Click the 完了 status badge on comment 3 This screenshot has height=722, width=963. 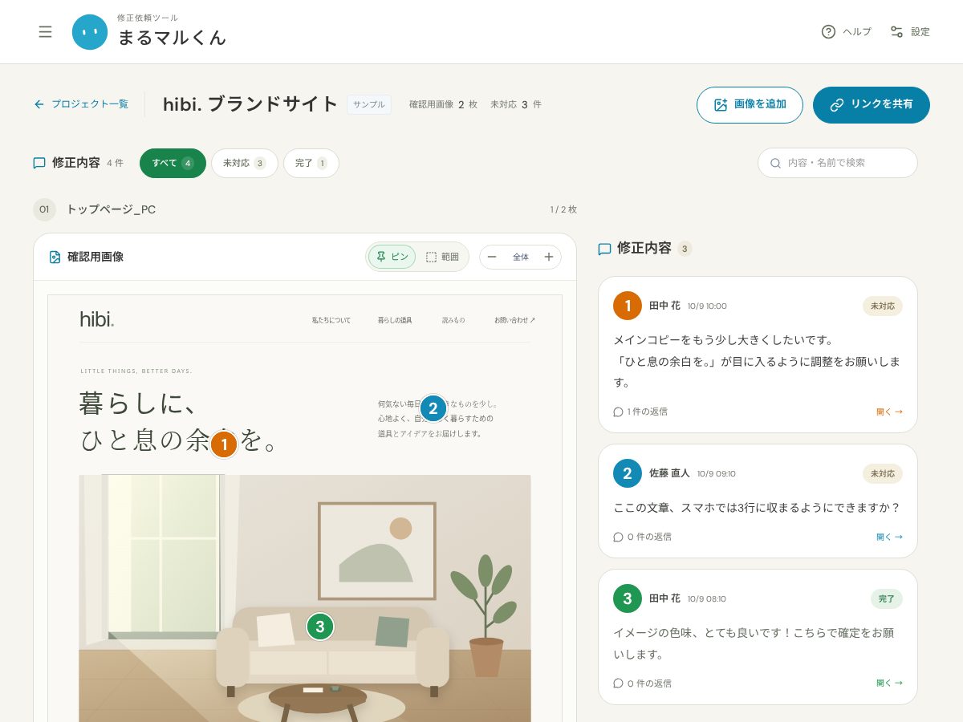pos(887,598)
